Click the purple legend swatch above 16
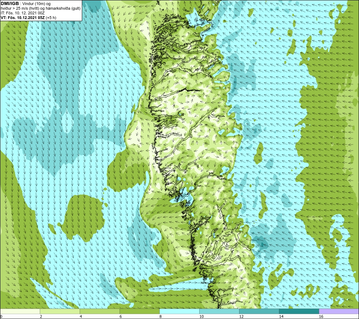The height and width of the screenshot is (319, 359). pos(339,311)
